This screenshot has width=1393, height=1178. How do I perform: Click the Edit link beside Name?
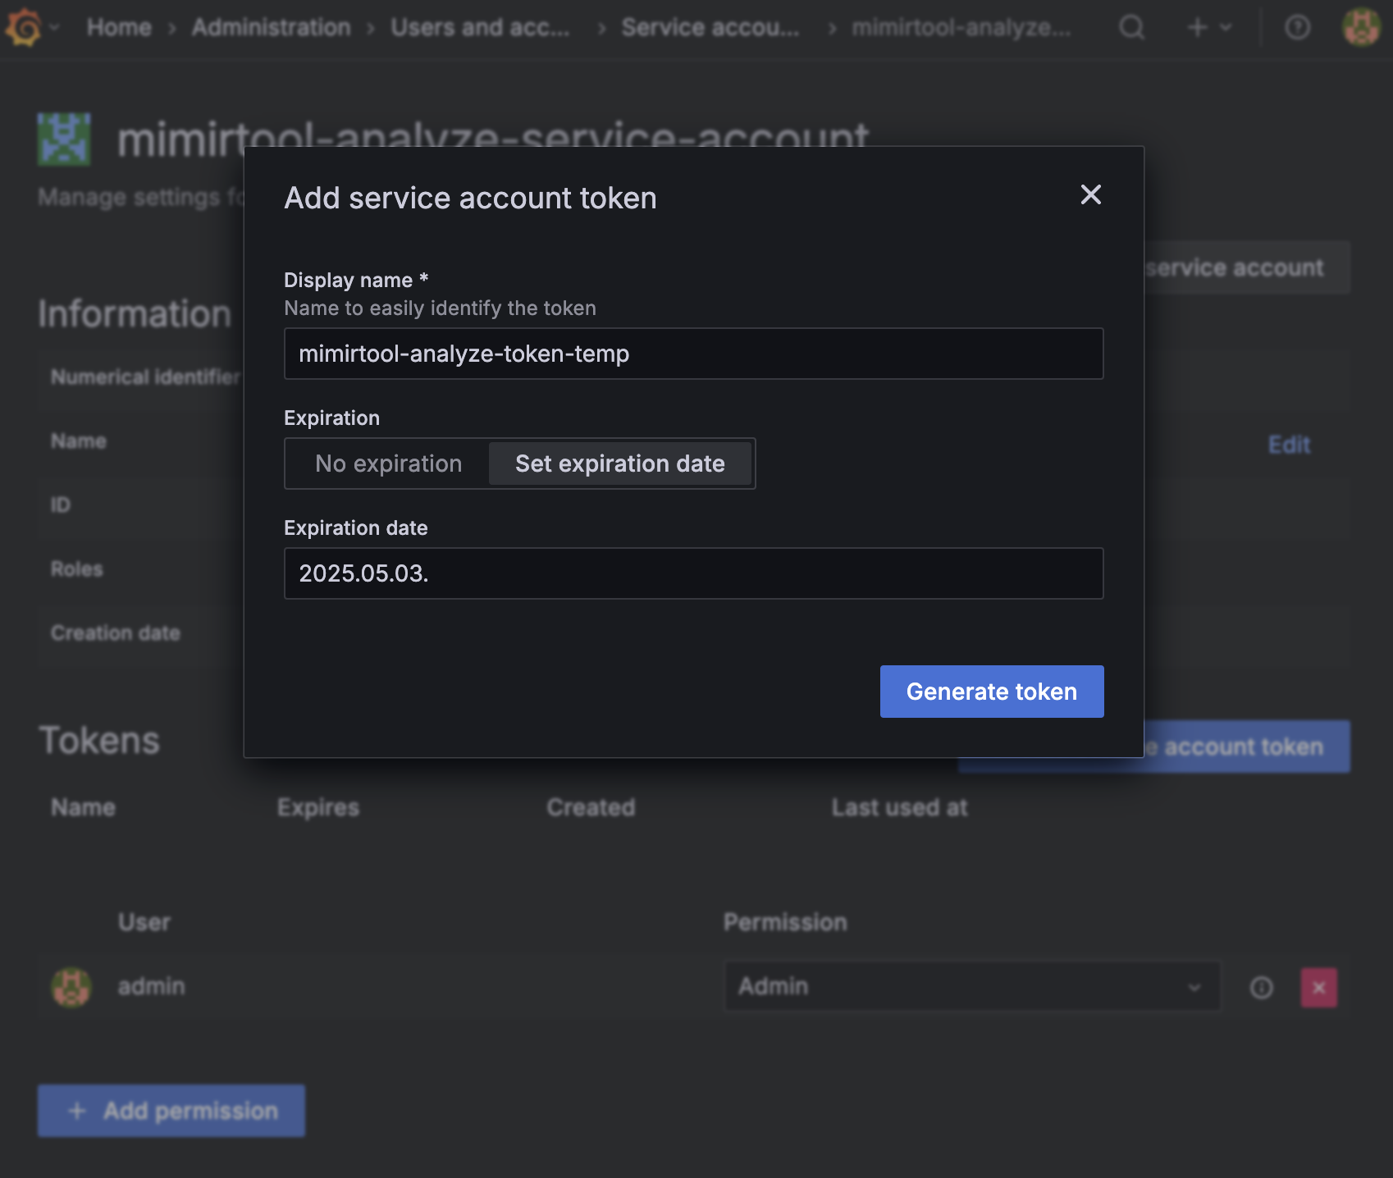(1288, 444)
